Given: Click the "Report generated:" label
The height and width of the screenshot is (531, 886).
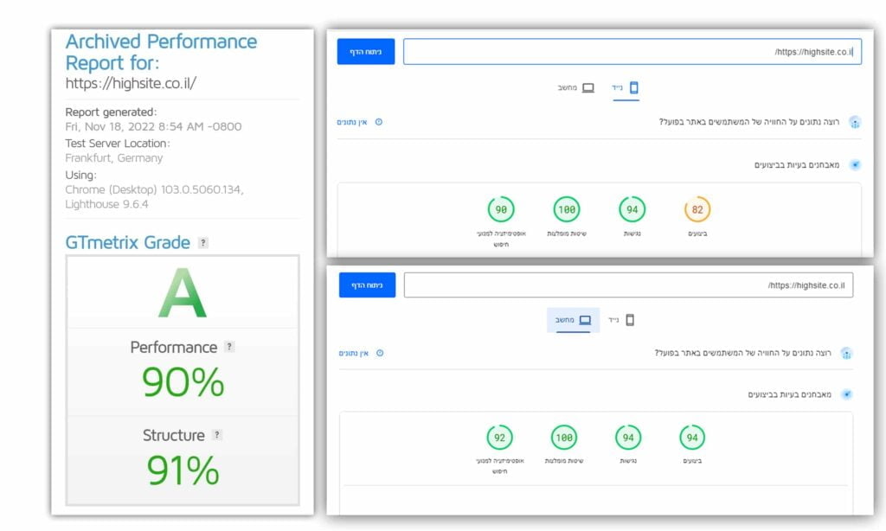Looking at the screenshot, I should (112, 112).
